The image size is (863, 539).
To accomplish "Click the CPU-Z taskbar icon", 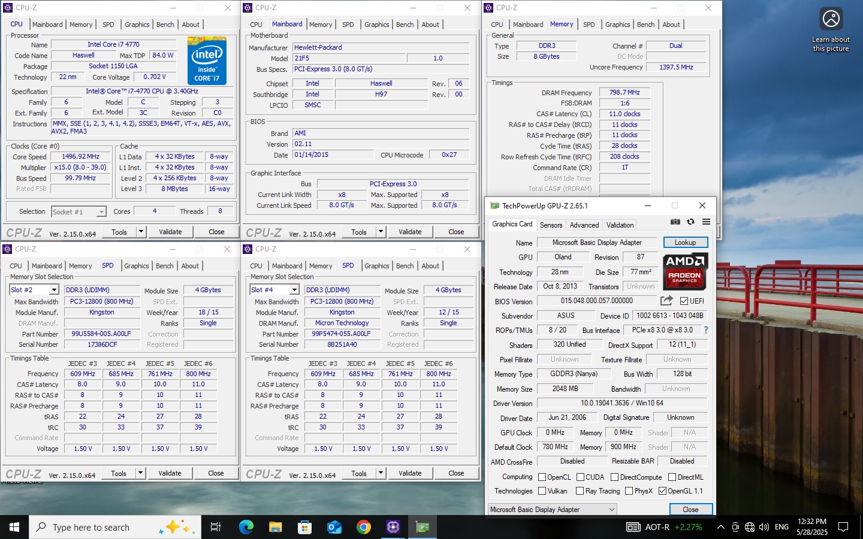I will click(x=393, y=527).
